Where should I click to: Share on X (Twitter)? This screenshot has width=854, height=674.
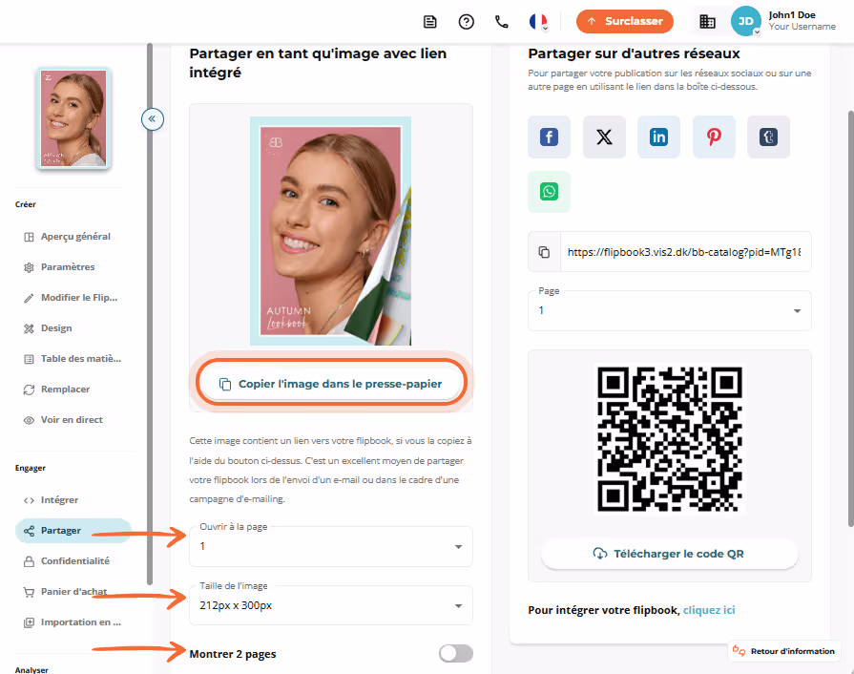coord(604,137)
